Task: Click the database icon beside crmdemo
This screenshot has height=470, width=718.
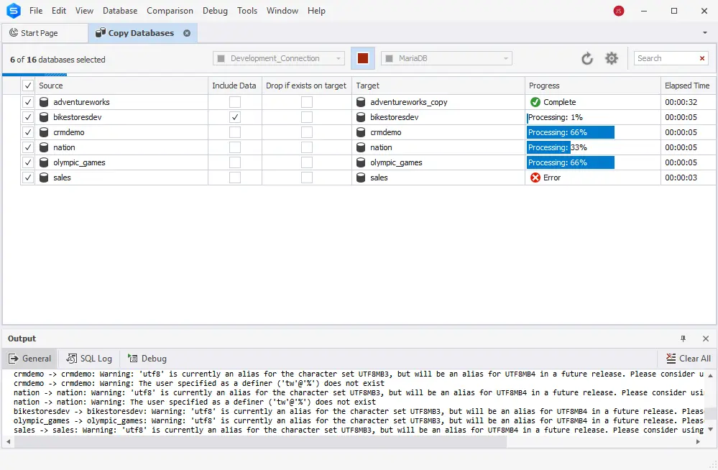Action: coord(43,132)
